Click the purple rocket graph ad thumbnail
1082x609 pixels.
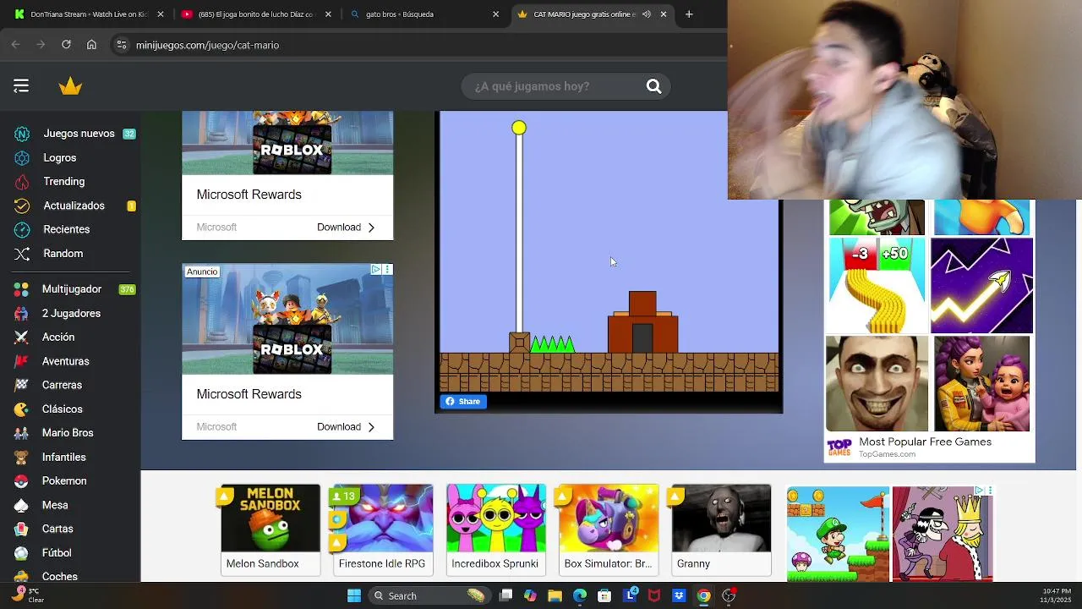[981, 286]
